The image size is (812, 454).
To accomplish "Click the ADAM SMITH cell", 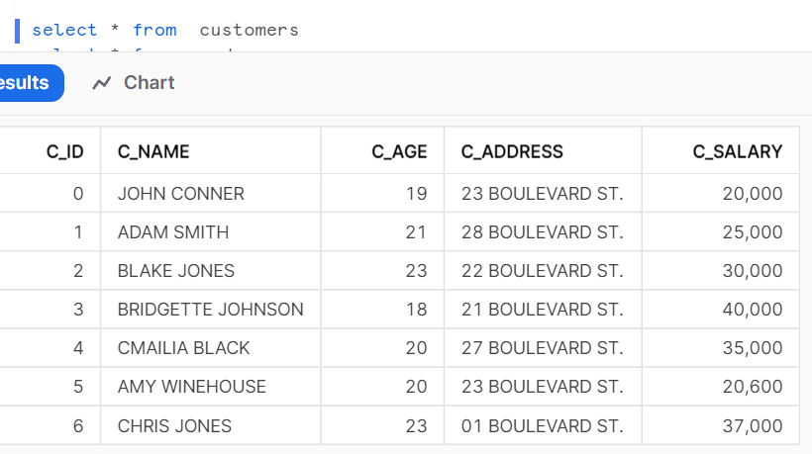I will pos(211,232).
